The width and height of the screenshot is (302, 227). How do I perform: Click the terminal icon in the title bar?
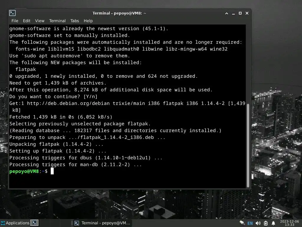[x=12, y=13]
